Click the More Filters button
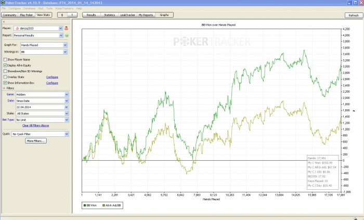Screen dimensions: 364x220 (x=36, y=141)
